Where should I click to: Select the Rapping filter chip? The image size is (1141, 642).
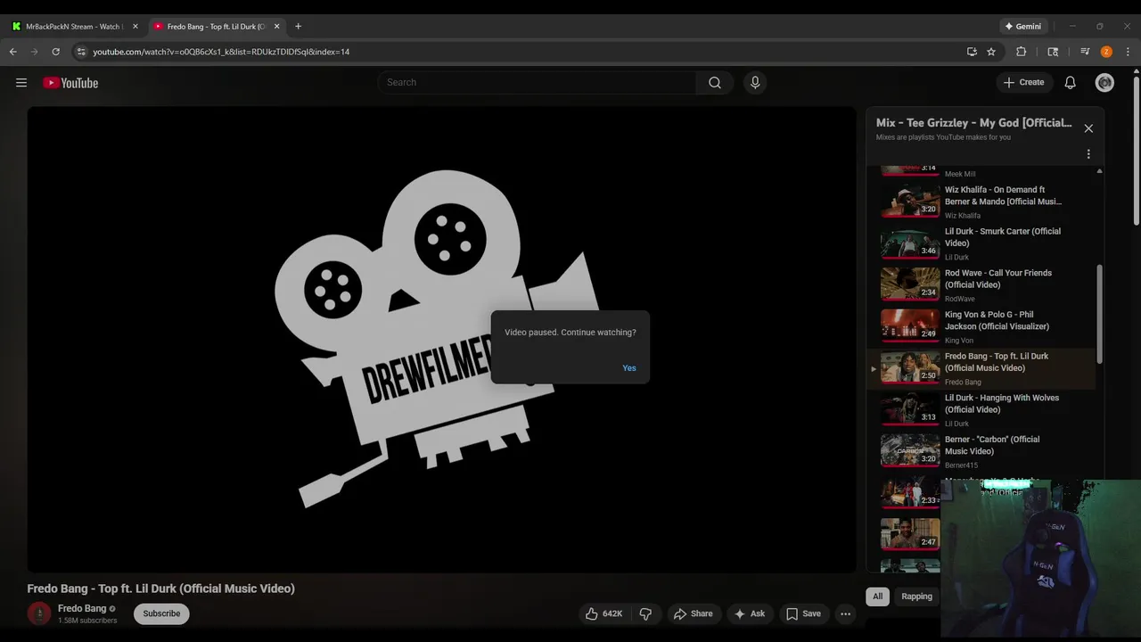tap(916, 597)
